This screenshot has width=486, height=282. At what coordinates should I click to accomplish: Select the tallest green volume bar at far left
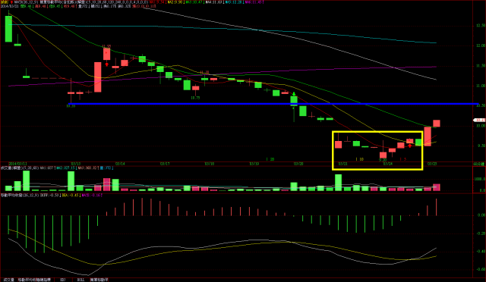(27, 180)
